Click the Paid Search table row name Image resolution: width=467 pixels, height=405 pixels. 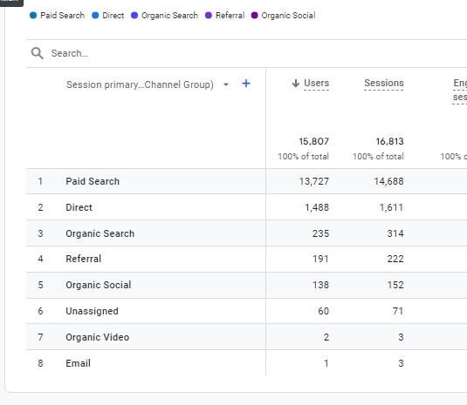pos(93,181)
